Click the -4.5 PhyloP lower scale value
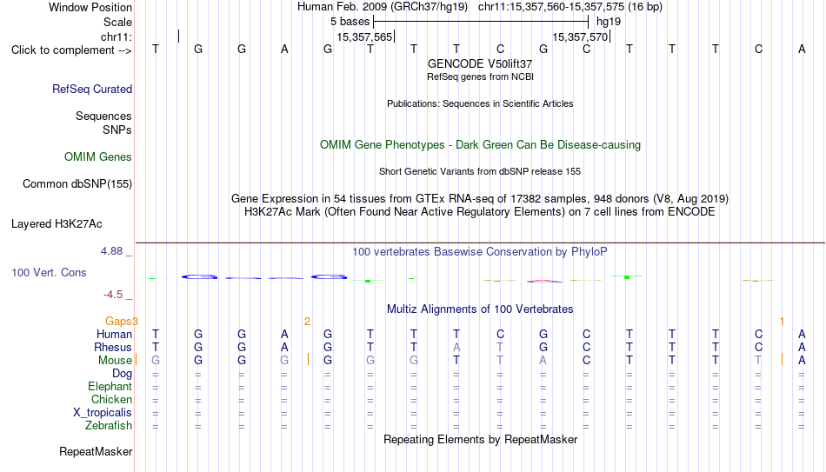The image size is (826, 472). point(113,295)
